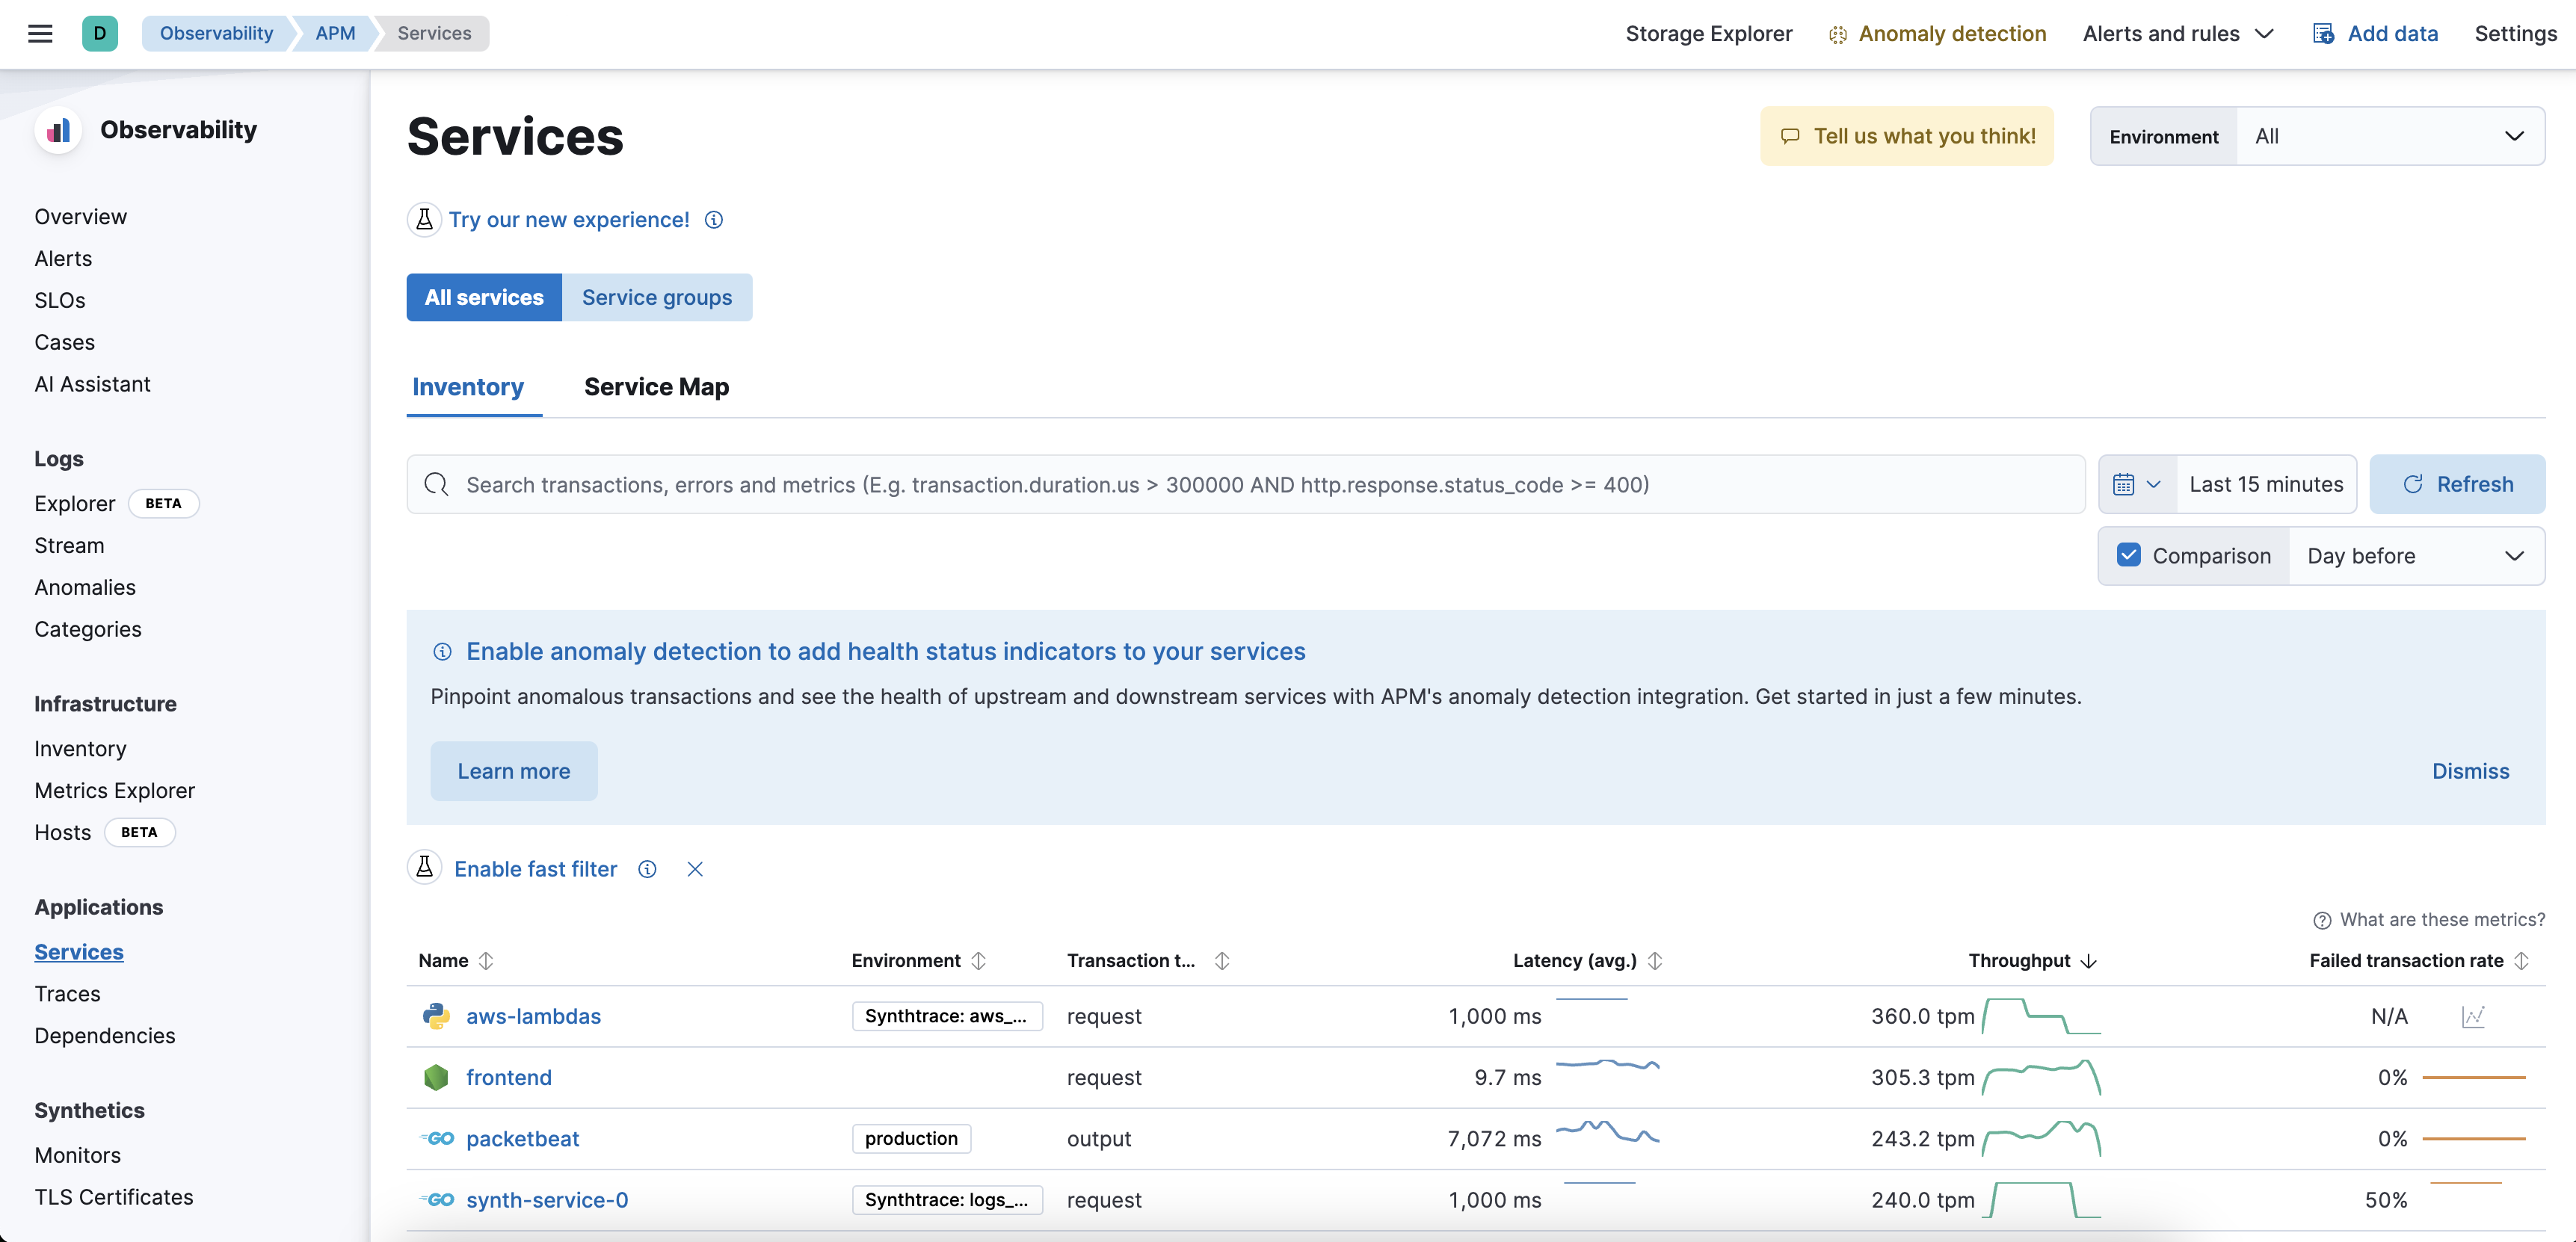Open Overview in the sidebar
Screen dimensions: 2576x1242
(x=80, y=217)
